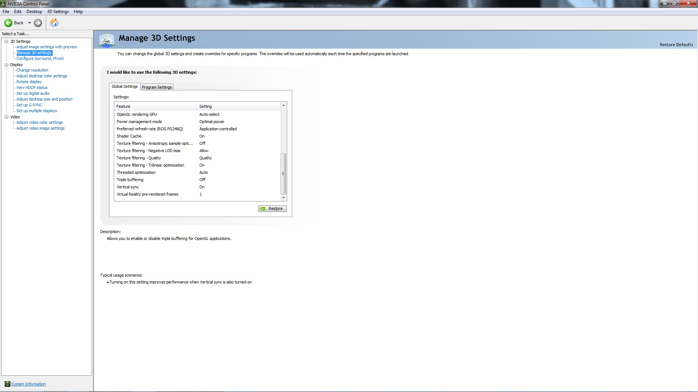Click the Forward arrow icon
The width and height of the screenshot is (698, 392).
[38, 23]
